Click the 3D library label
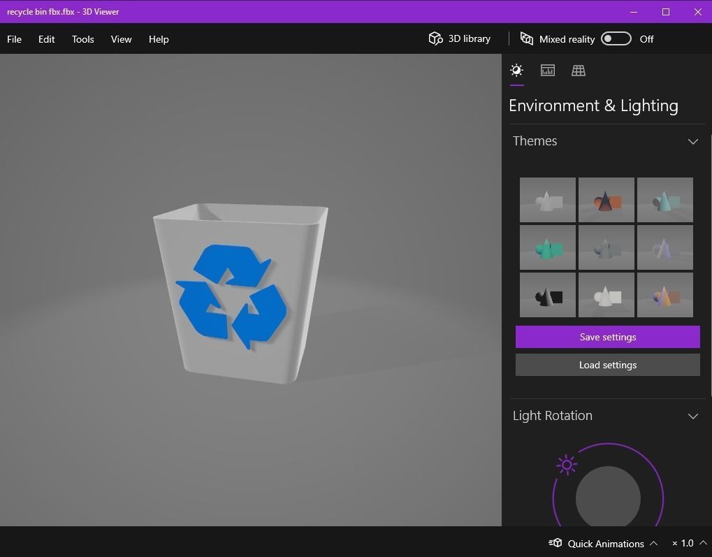Viewport: 712px width, 557px height. 469,38
